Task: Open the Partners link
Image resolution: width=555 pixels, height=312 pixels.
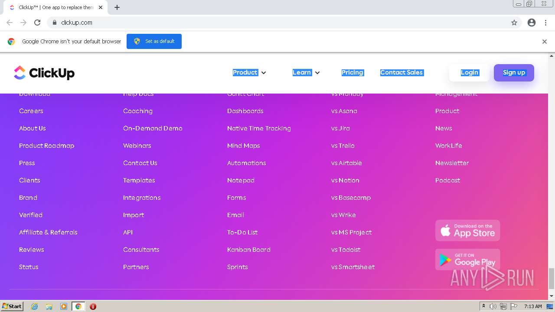Action: click(x=136, y=267)
